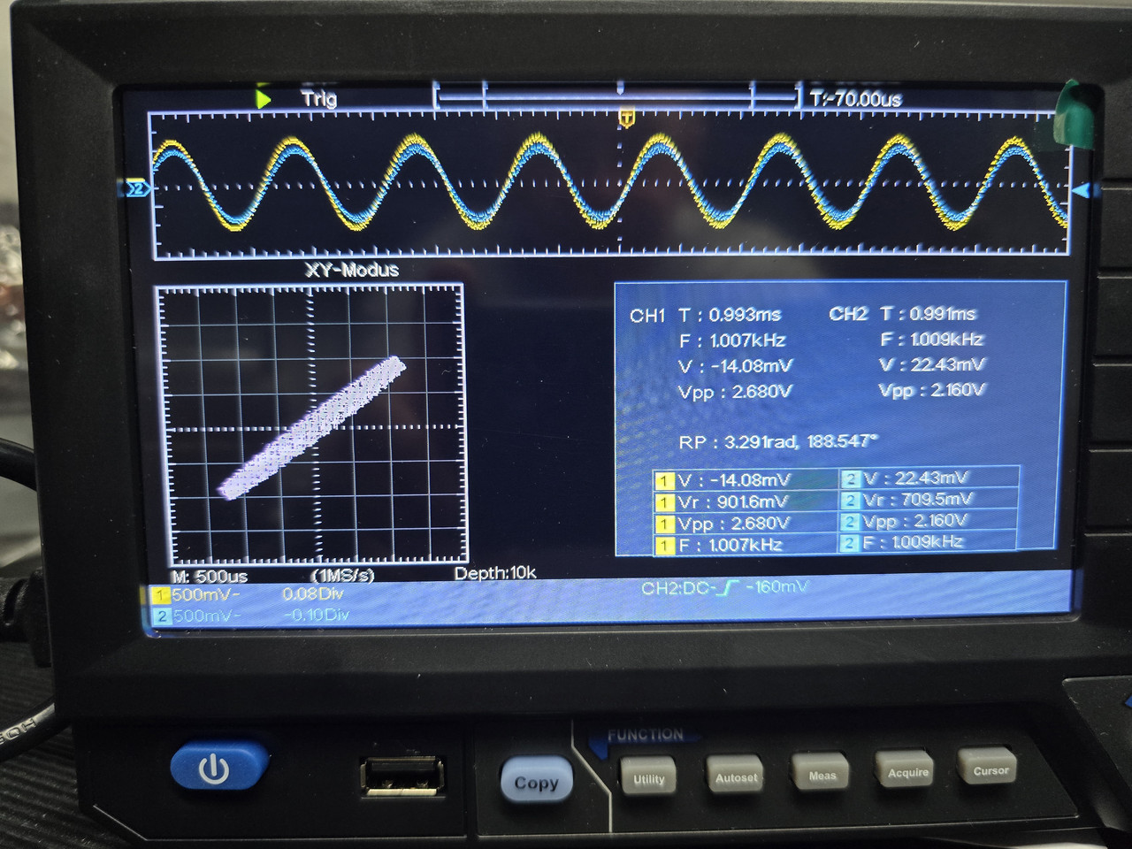Click the green trigger status arrow icon

coord(263,97)
